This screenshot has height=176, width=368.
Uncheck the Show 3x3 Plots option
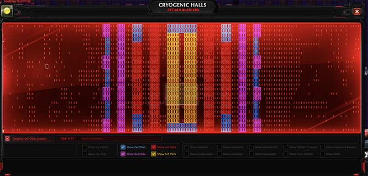point(123,154)
